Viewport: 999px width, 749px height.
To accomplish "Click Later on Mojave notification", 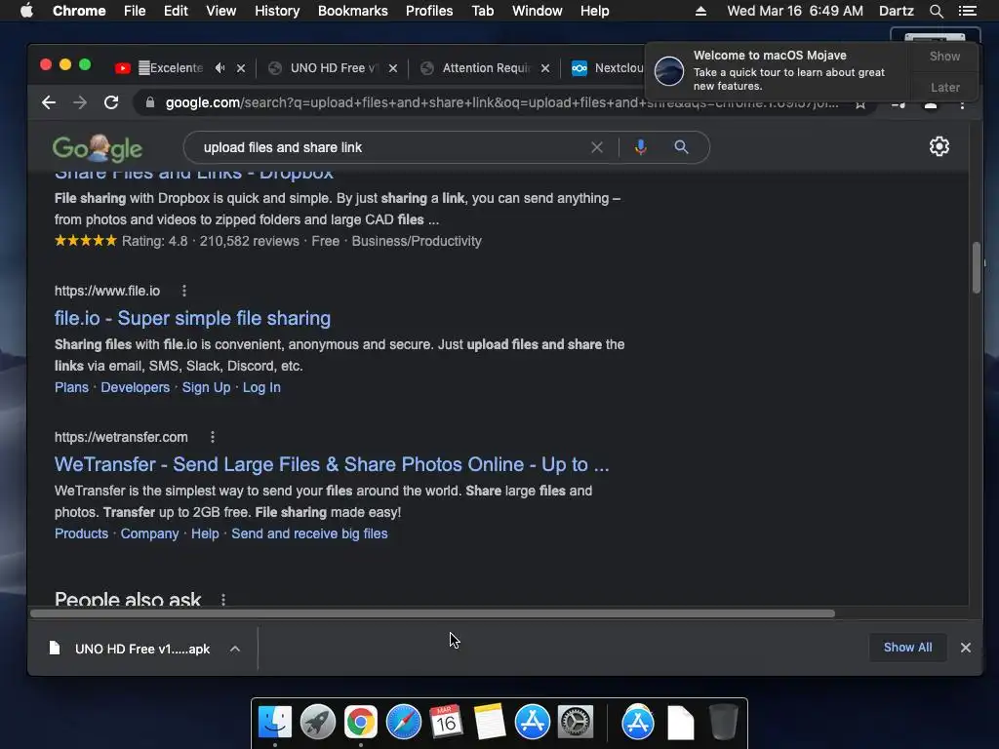I will 944,87.
